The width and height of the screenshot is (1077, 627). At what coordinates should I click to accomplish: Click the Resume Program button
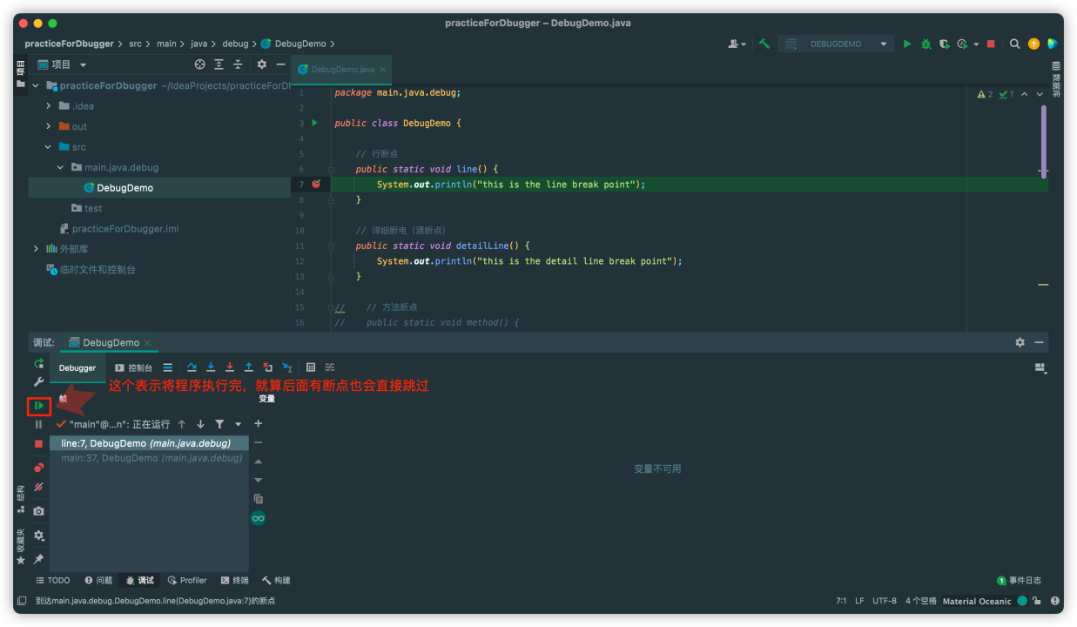click(38, 405)
